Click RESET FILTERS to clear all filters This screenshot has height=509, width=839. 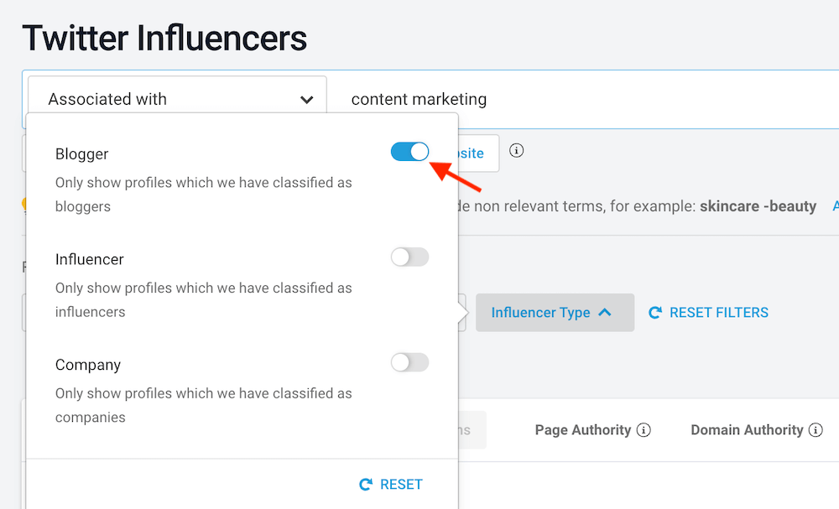tap(719, 312)
